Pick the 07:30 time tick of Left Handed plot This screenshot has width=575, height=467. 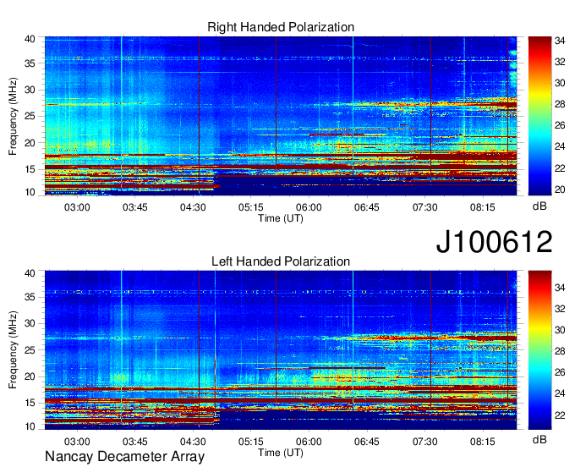425,442
